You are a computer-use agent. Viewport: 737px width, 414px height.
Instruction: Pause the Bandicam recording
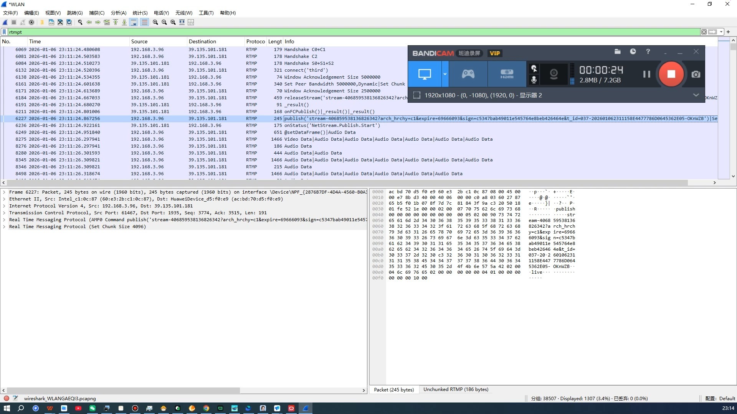click(x=646, y=74)
